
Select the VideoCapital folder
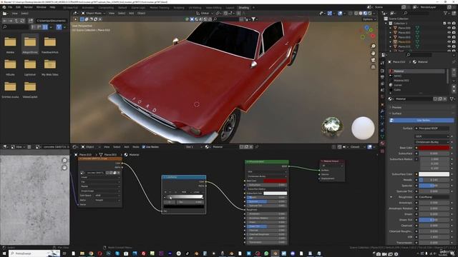coord(30,89)
